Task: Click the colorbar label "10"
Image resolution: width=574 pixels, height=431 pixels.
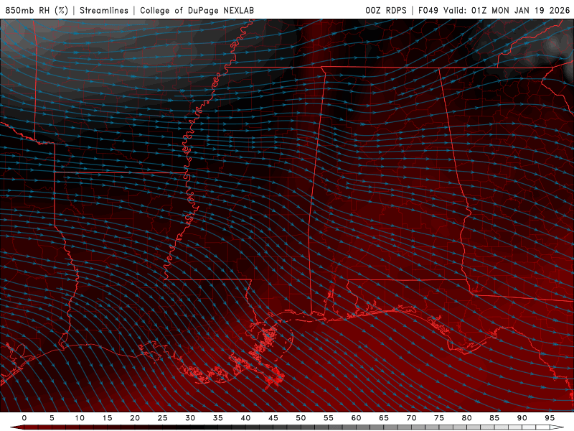Action: click(80, 418)
